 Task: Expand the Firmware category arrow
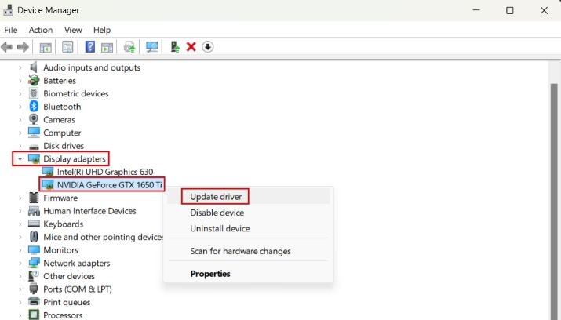[x=20, y=198]
